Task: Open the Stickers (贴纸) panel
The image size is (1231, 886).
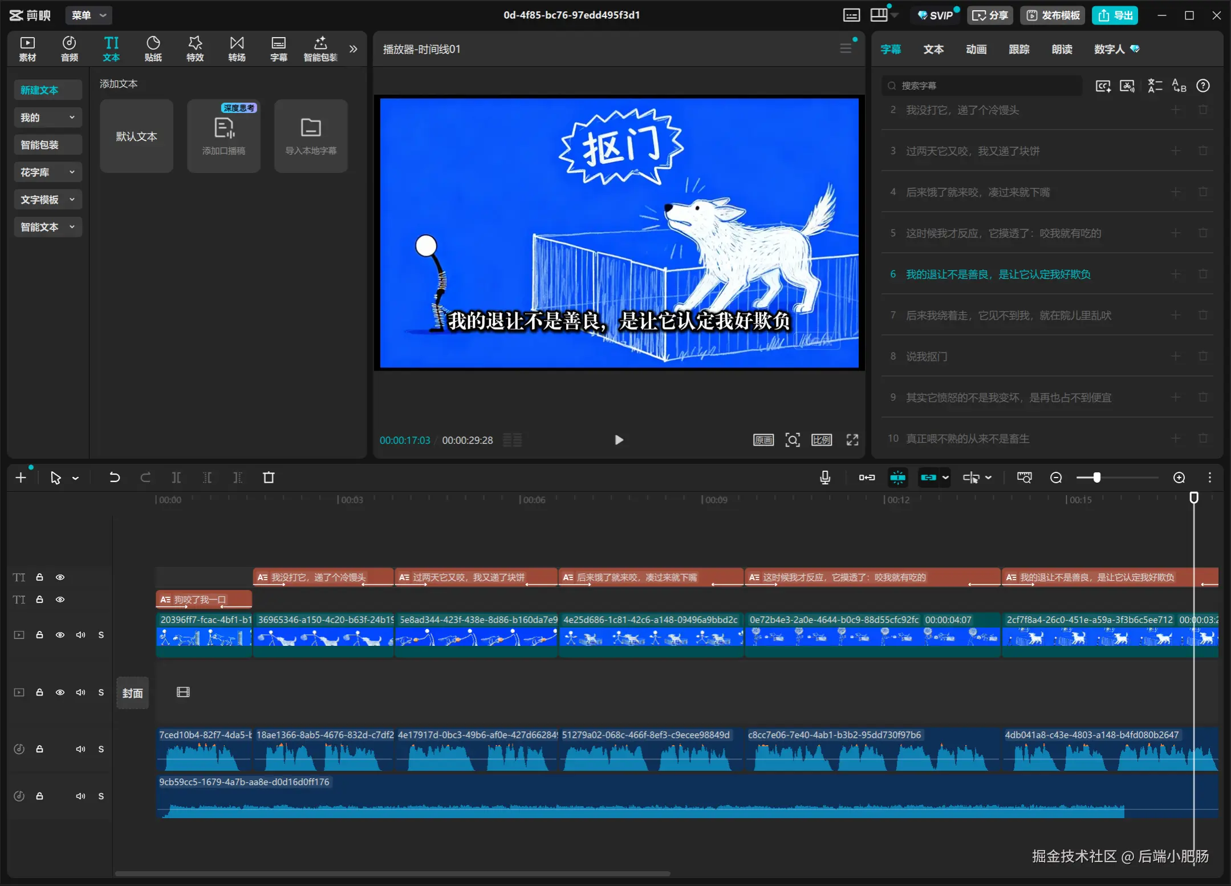Action: point(153,48)
